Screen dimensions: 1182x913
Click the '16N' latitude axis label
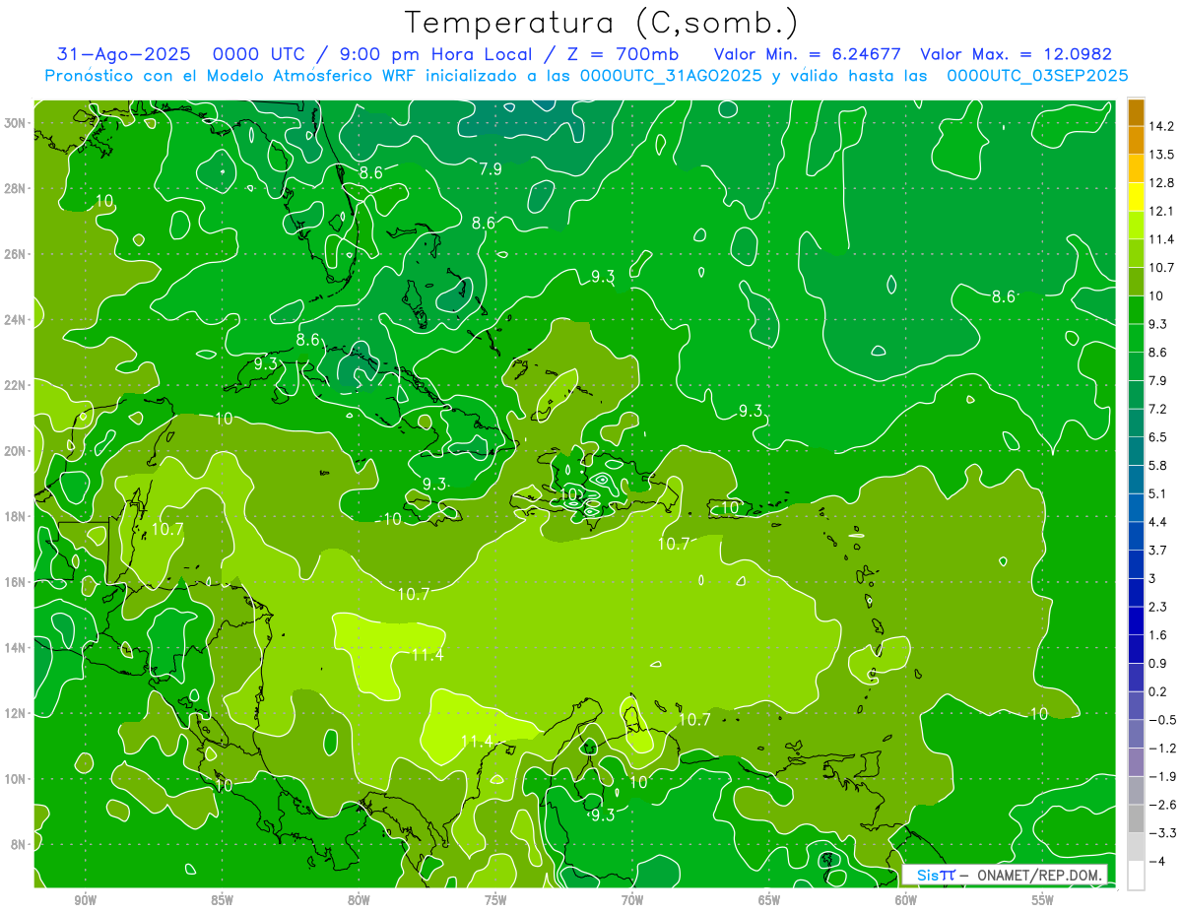click(16, 582)
